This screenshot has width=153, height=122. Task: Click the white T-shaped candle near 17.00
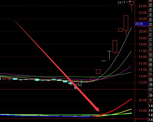[109, 55]
